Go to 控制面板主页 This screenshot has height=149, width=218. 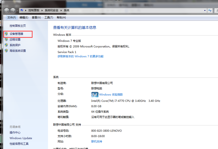pos(18,26)
